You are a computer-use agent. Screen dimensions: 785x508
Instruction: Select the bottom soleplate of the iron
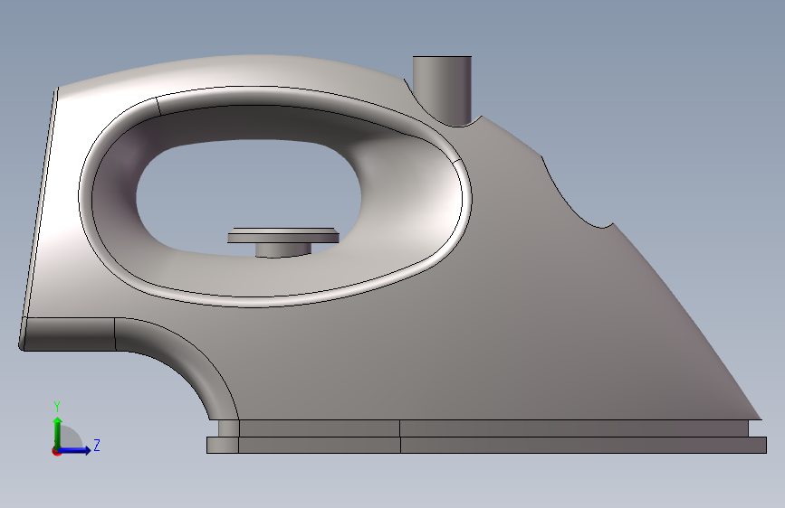click(486, 445)
